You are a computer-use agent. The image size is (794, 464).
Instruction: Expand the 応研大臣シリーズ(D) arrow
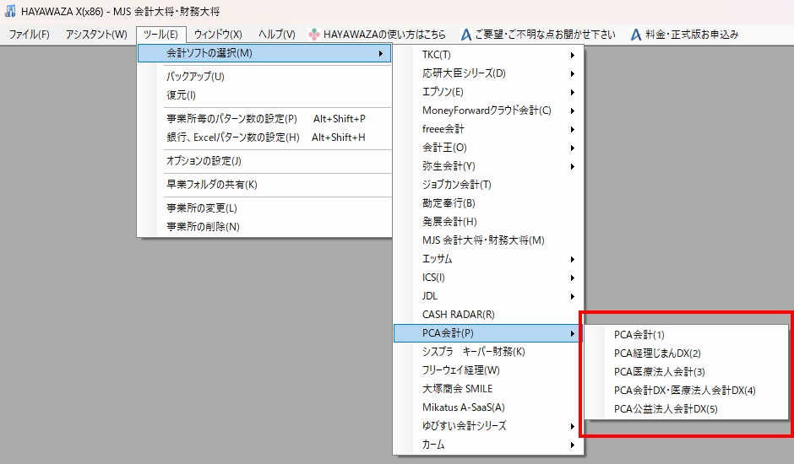tap(572, 74)
